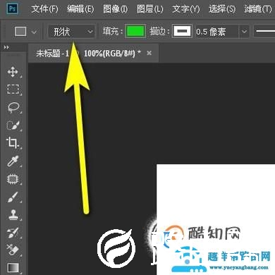
Task: Expand the tool preset picker arrow
Action: click(x=34, y=32)
